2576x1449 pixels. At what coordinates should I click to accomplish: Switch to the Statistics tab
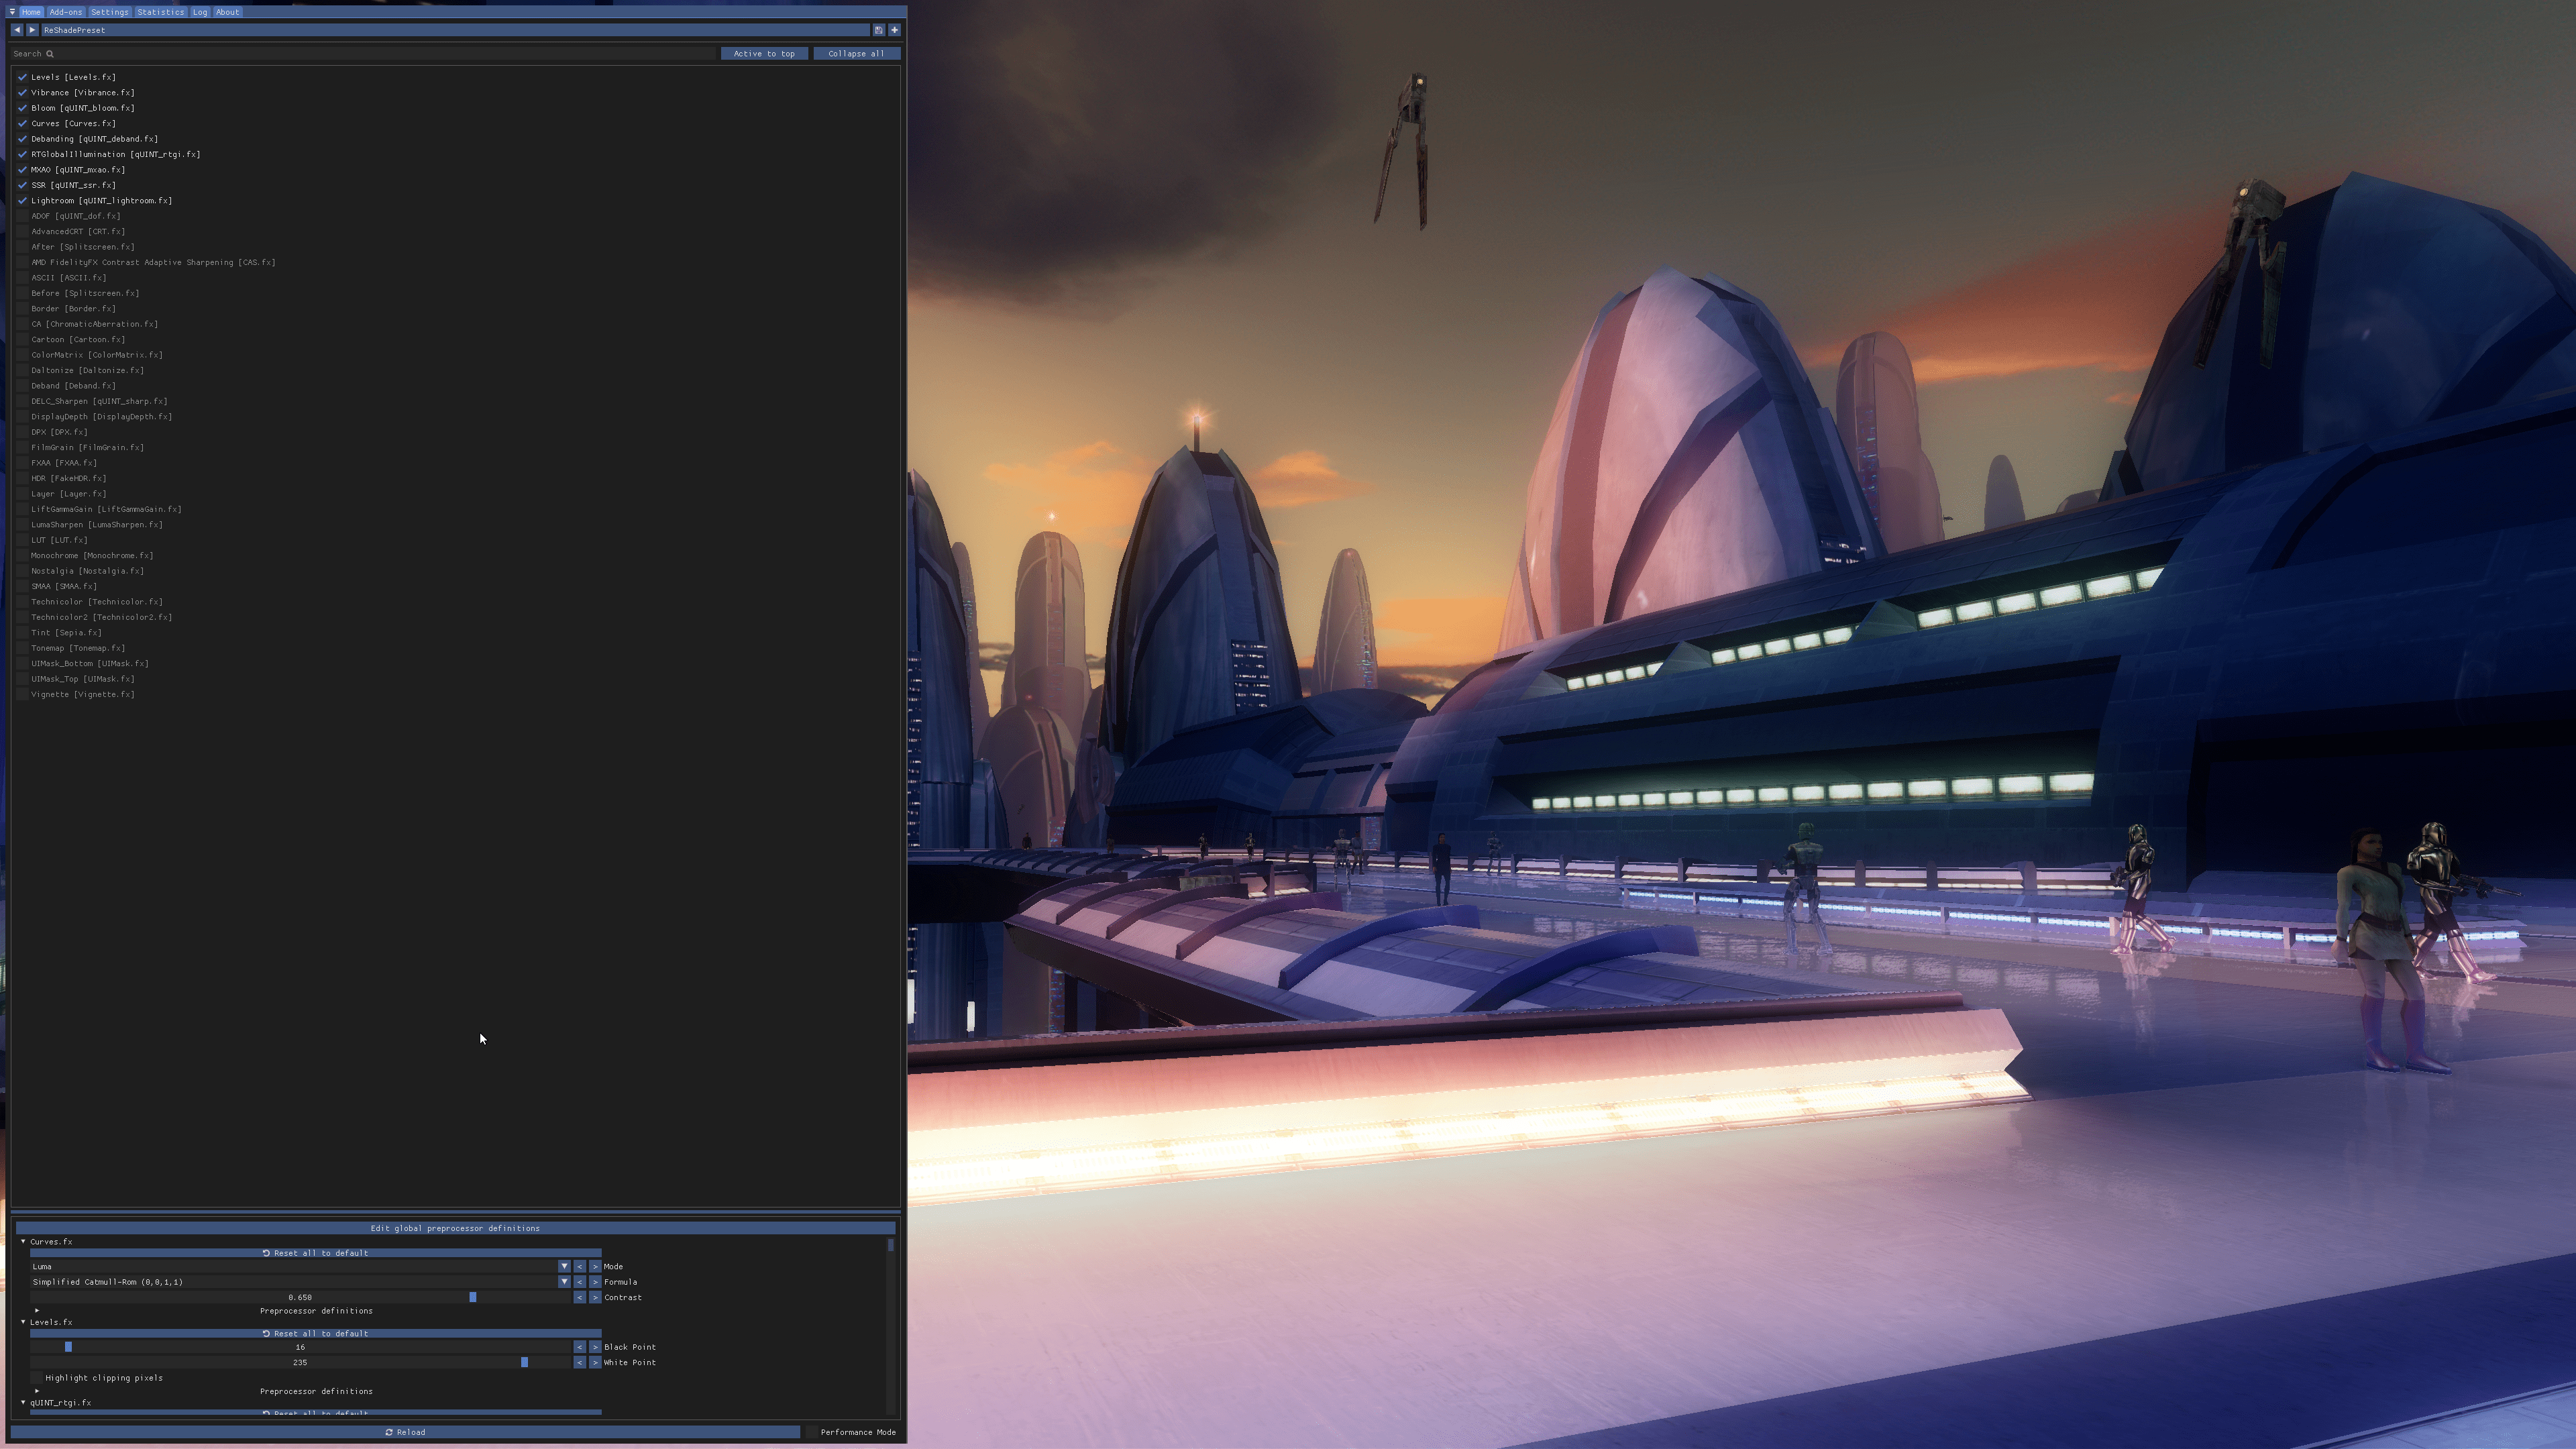160,12
